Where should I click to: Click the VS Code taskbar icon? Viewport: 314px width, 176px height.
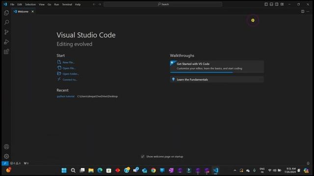(x=216, y=170)
